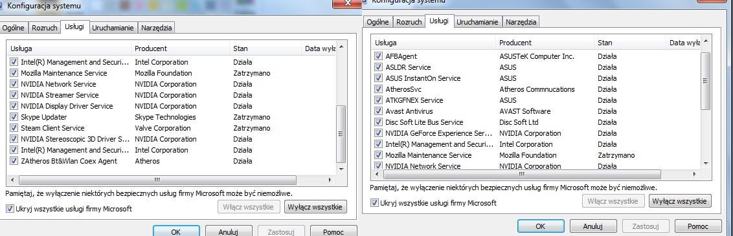Click 'Zatrzymano' status in Skype Updater row
The image size is (733, 236).
(251, 117)
